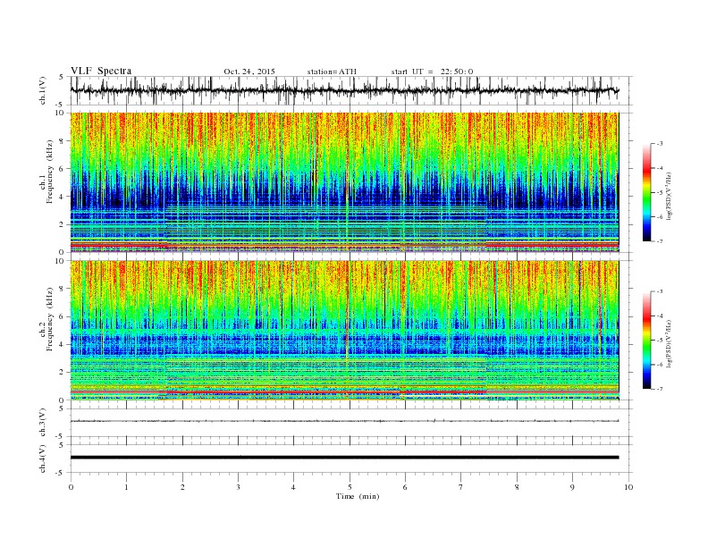Click the "5" tick label on time axis

click(x=350, y=487)
